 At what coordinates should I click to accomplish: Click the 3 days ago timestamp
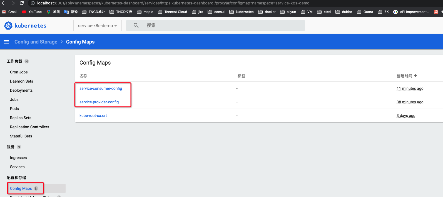click(406, 116)
